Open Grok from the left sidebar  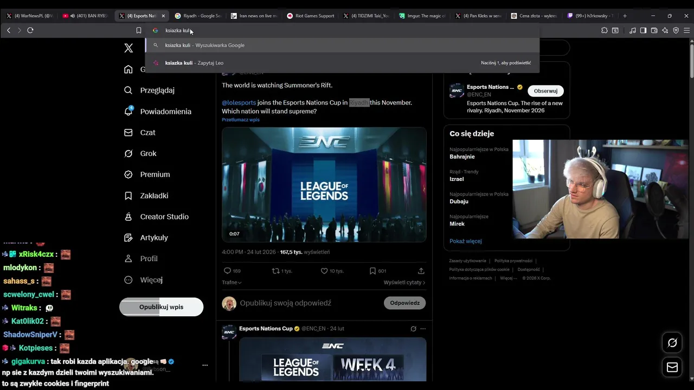[x=140, y=154]
